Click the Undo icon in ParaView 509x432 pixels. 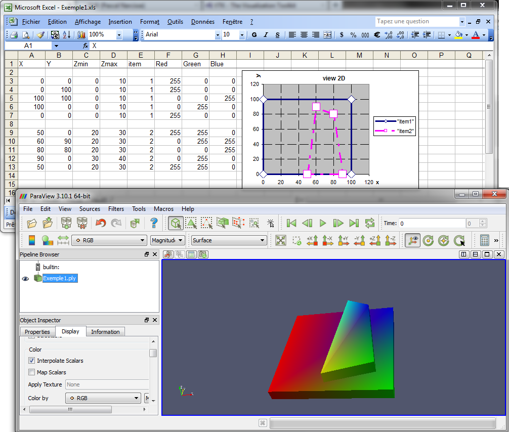[101, 223]
